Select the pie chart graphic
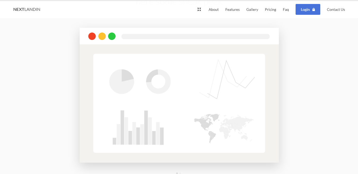Screen dimensions: 358x174 pos(122,81)
